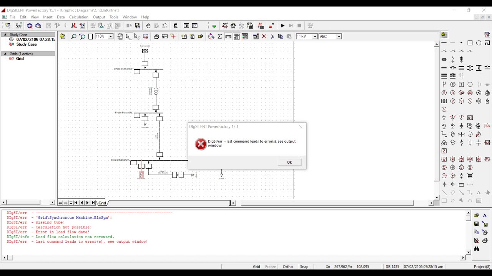This screenshot has height=276, width=492.
Task: Select the 07/02/2106 07:28:15 study time entry
Action: [36, 39]
